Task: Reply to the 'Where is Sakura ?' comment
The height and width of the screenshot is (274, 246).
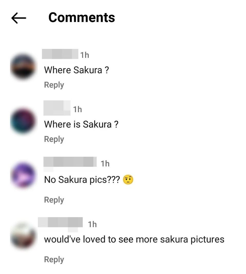Action: click(54, 139)
